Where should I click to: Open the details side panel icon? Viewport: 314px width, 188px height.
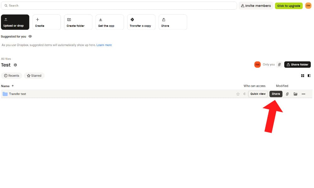click(x=309, y=76)
